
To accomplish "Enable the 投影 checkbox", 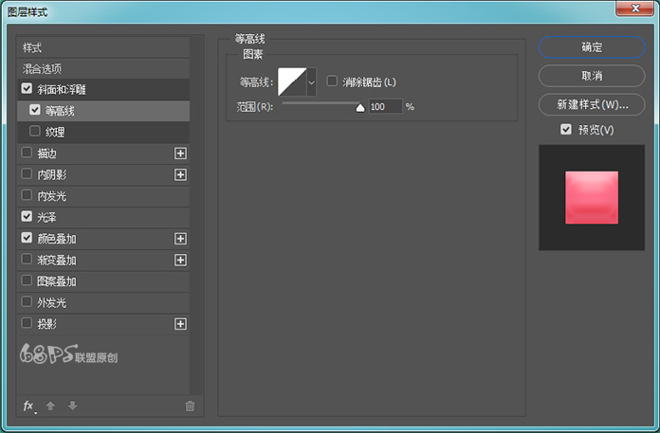I will [x=27, y=323].
